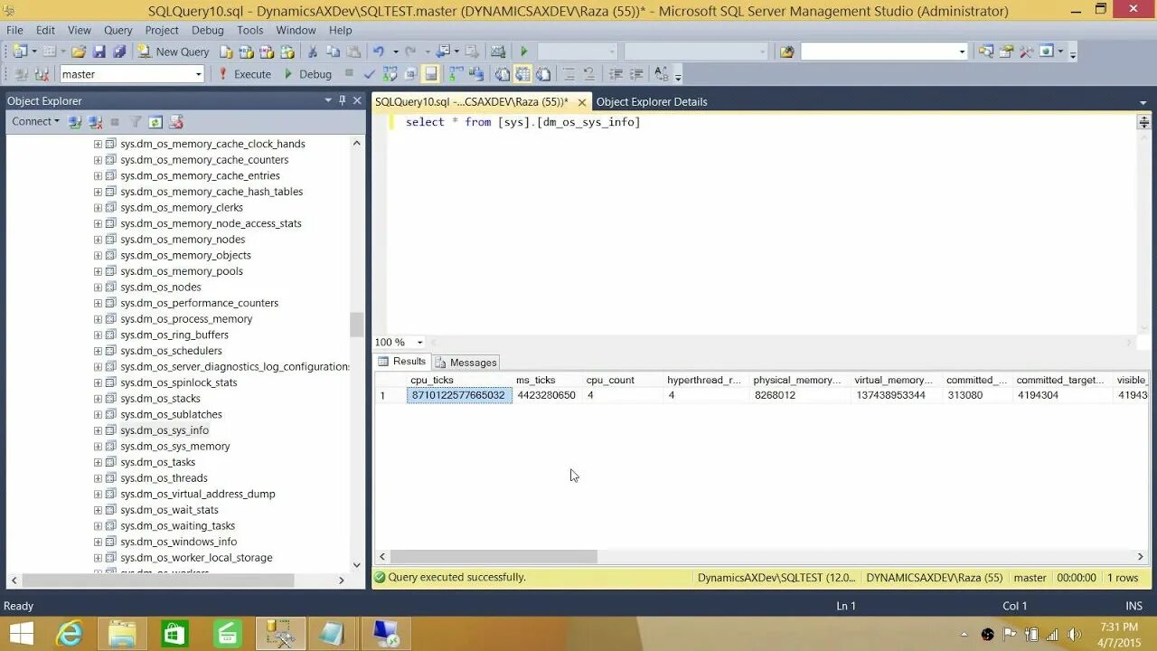The width and height of the screenshot is (1157, 651).
Task: Click Comment out selected lines icon
Action: click(x=569, y=74)
